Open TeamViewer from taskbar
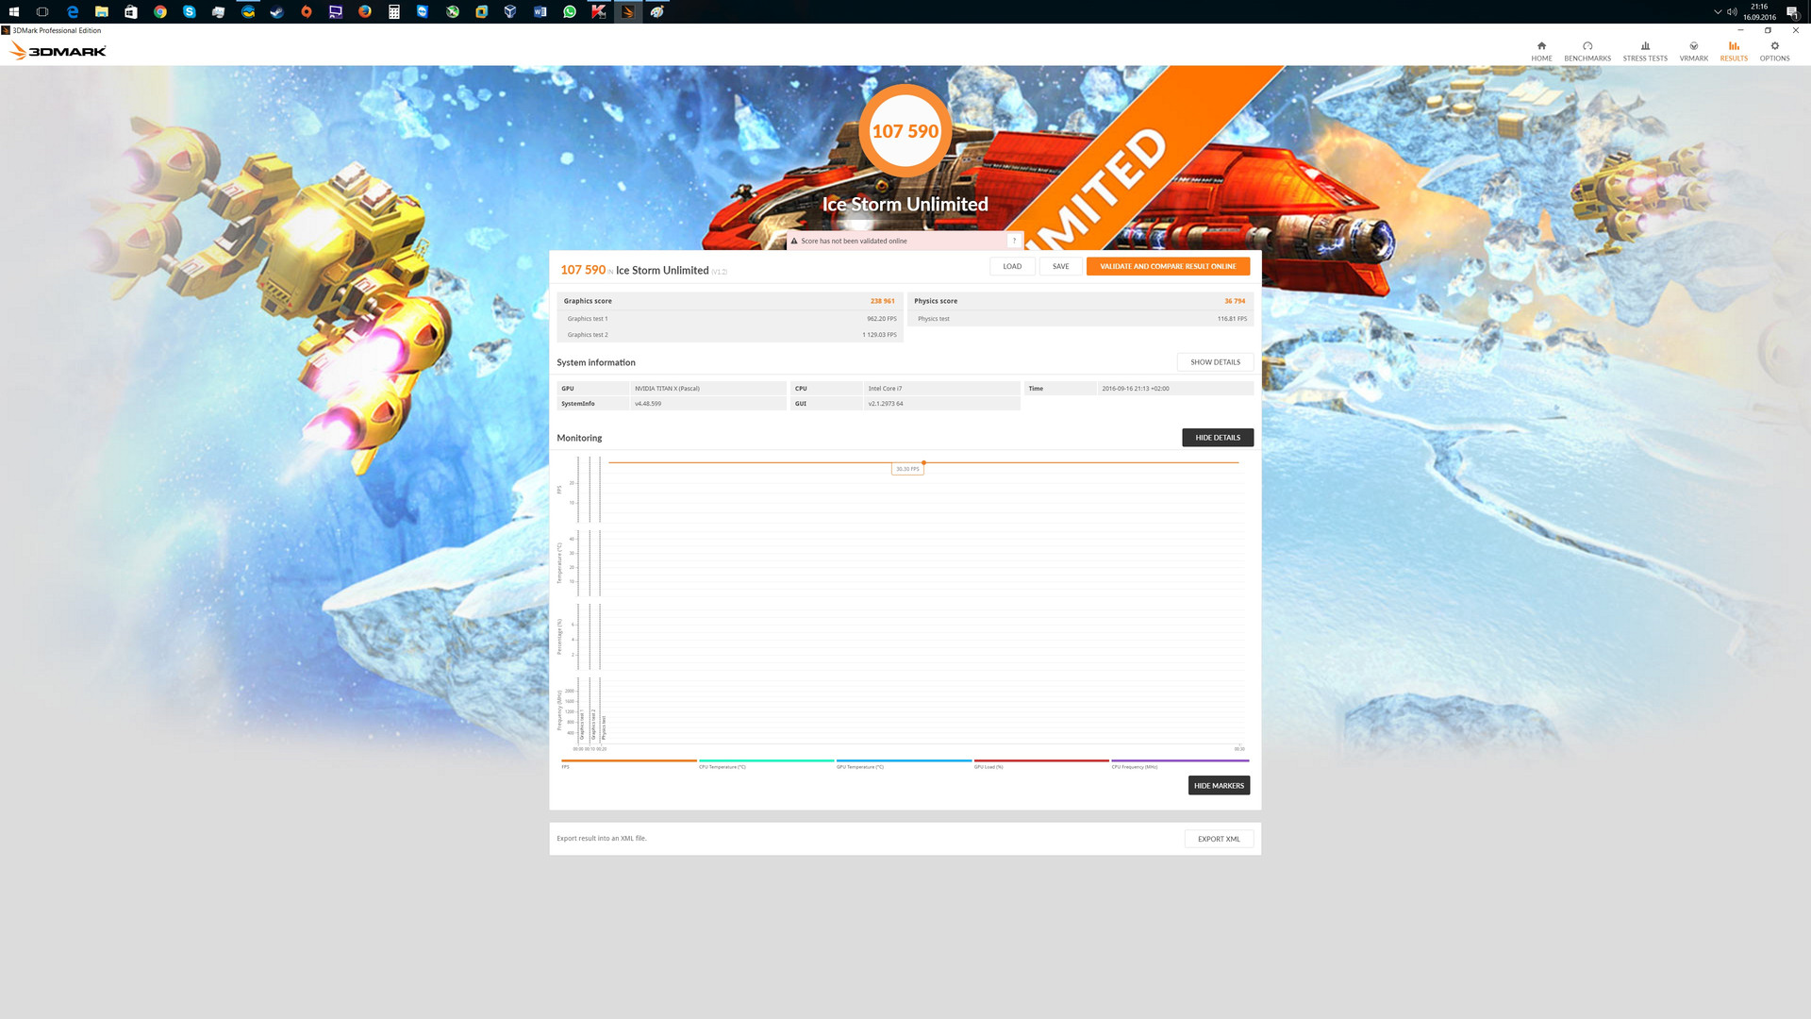 coord(423,11)
